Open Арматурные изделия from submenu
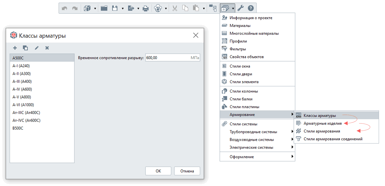This screenshot has height=186, width=385. pyautogui.click(x=322, y=123)
